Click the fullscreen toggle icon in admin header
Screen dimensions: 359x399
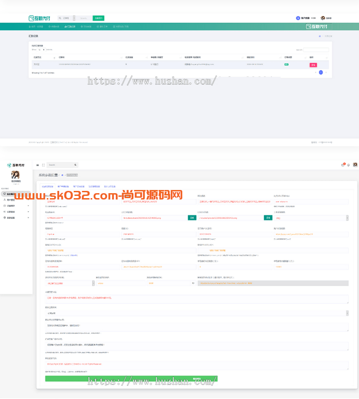point(43,165)
